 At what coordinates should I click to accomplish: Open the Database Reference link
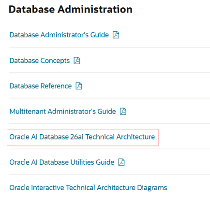[41, 86]
